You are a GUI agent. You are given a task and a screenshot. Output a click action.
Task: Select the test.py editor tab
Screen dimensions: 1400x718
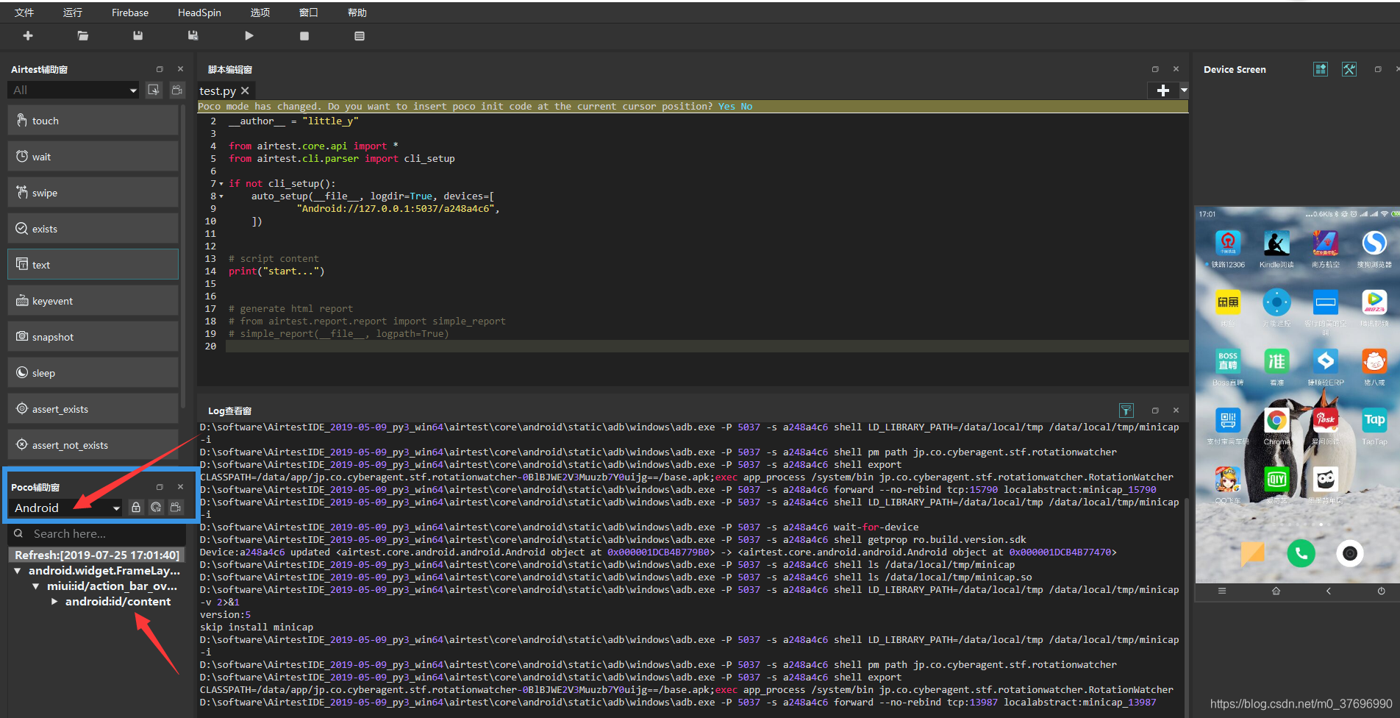(x=218, y=90)
